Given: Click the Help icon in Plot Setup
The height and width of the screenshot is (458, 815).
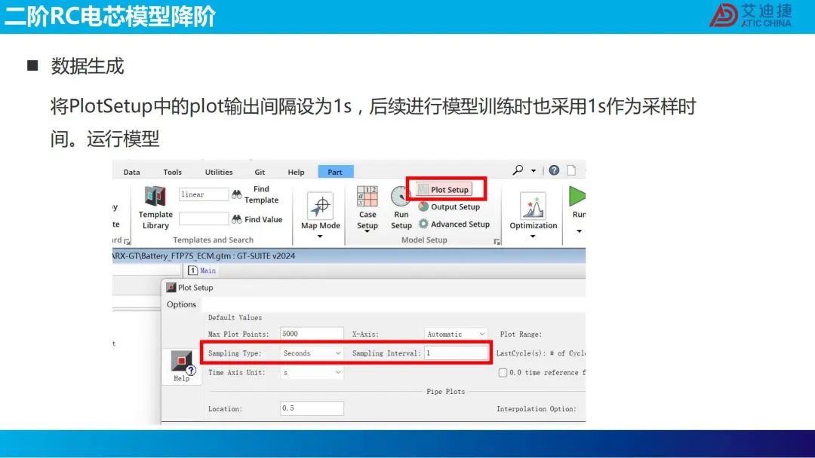Looking at the screenshot, I should tap(181, 365).
